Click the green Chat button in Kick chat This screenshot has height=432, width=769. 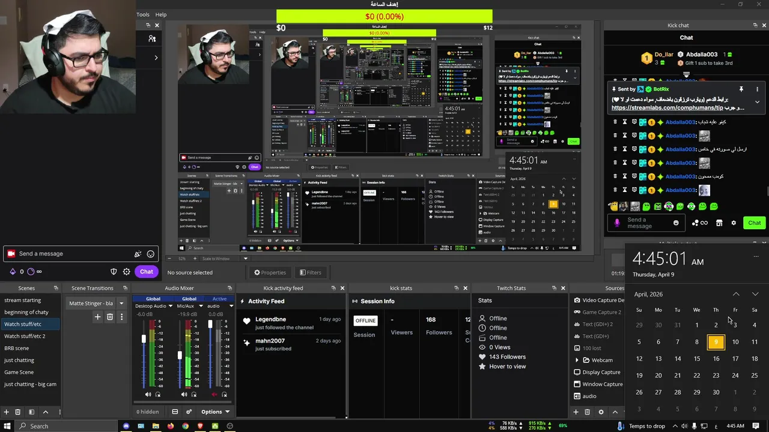[x=755, y=223]
